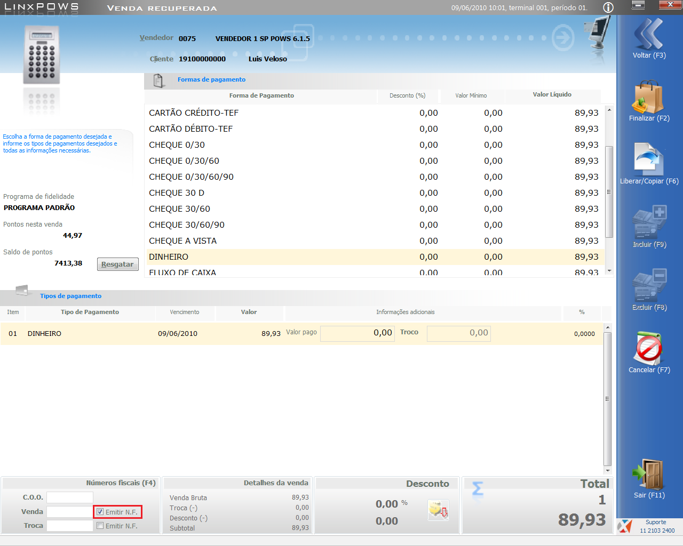The height and width of the screenshot is (546, 683).
Task: Click the Suporte logo icon
Action: 624,526
